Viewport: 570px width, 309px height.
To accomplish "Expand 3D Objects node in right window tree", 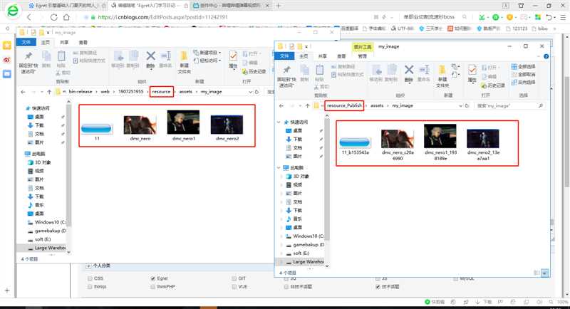I will pos(281,177).
